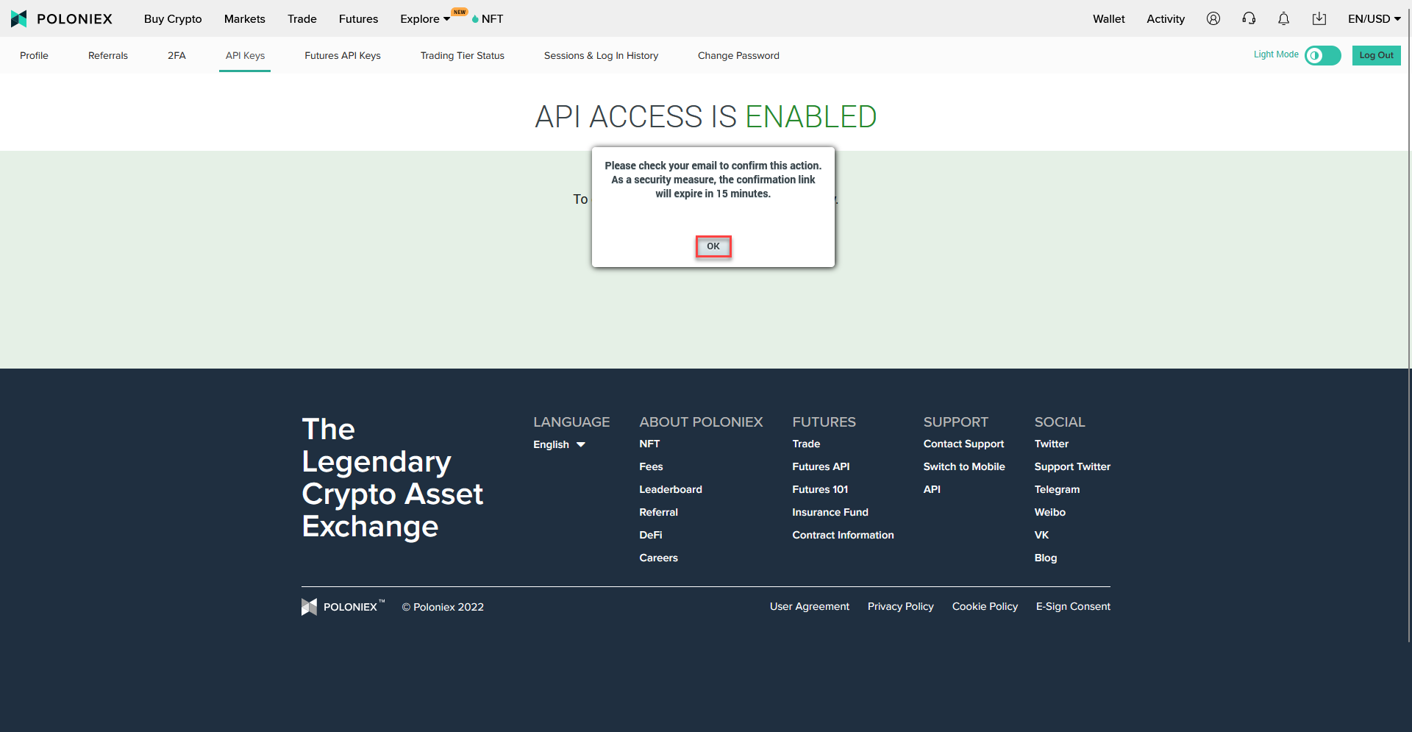1412x732 pixels.
Task: Open the Wallet page
Action: [x=1109, y=19]
